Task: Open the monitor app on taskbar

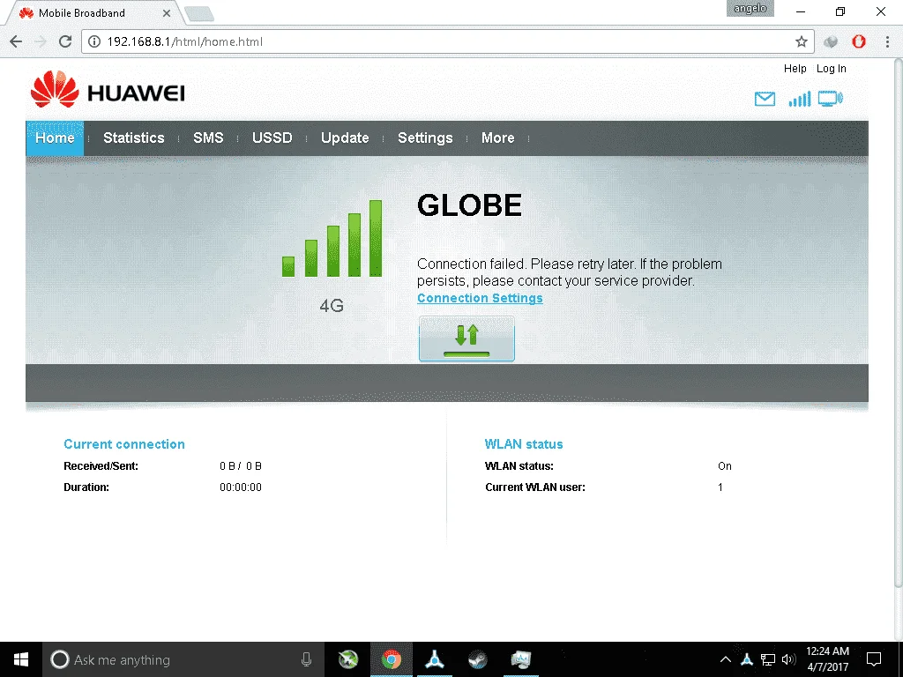Action: [520, 659]
